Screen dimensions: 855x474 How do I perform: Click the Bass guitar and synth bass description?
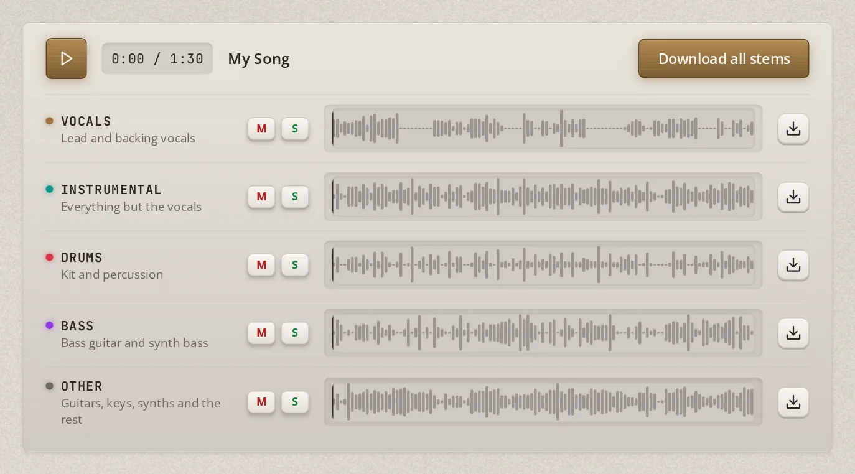click(134, 343)
